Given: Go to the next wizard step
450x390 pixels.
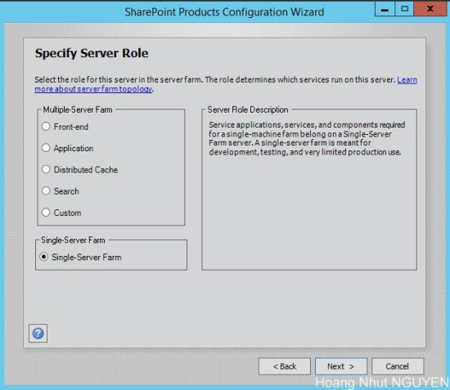Looking at the screenshot, I should 340,366.
